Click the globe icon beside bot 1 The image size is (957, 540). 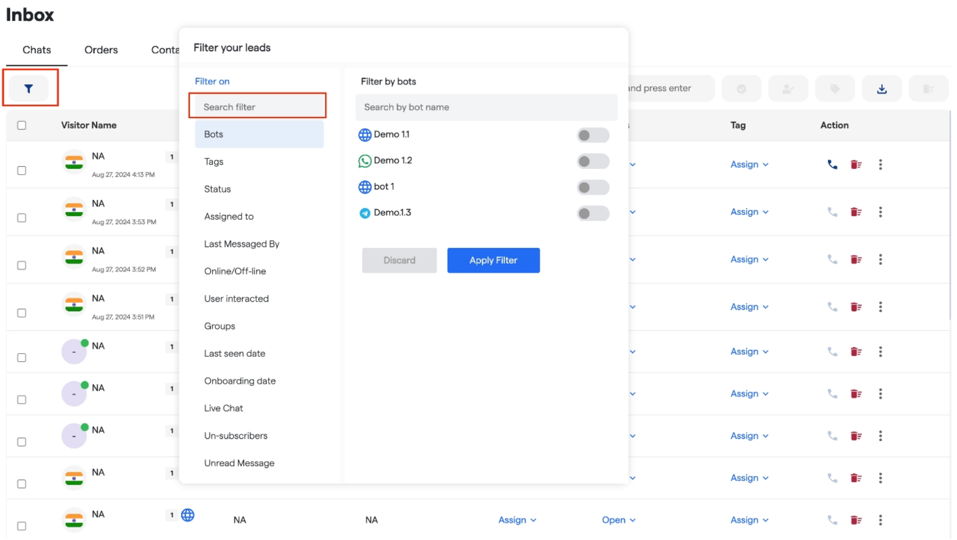point(365,187)
